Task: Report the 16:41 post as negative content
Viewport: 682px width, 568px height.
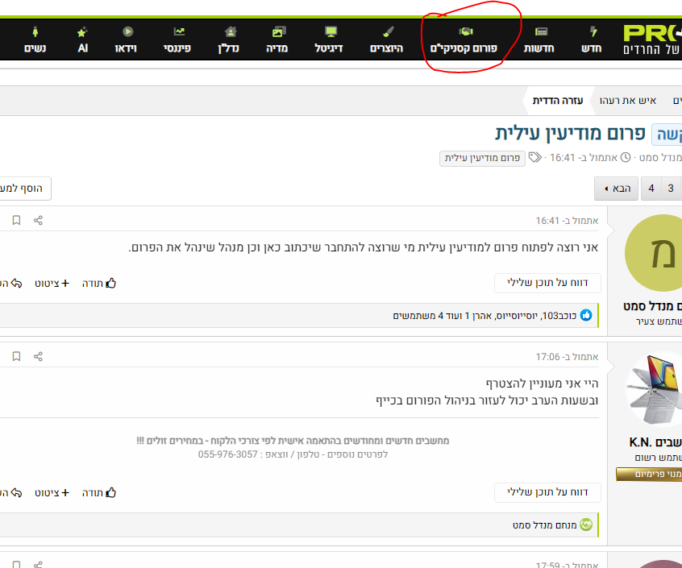Action: click(547, 283)
